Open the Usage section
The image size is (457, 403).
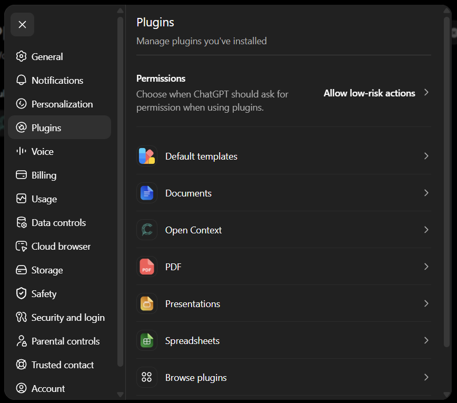[59, 199]
